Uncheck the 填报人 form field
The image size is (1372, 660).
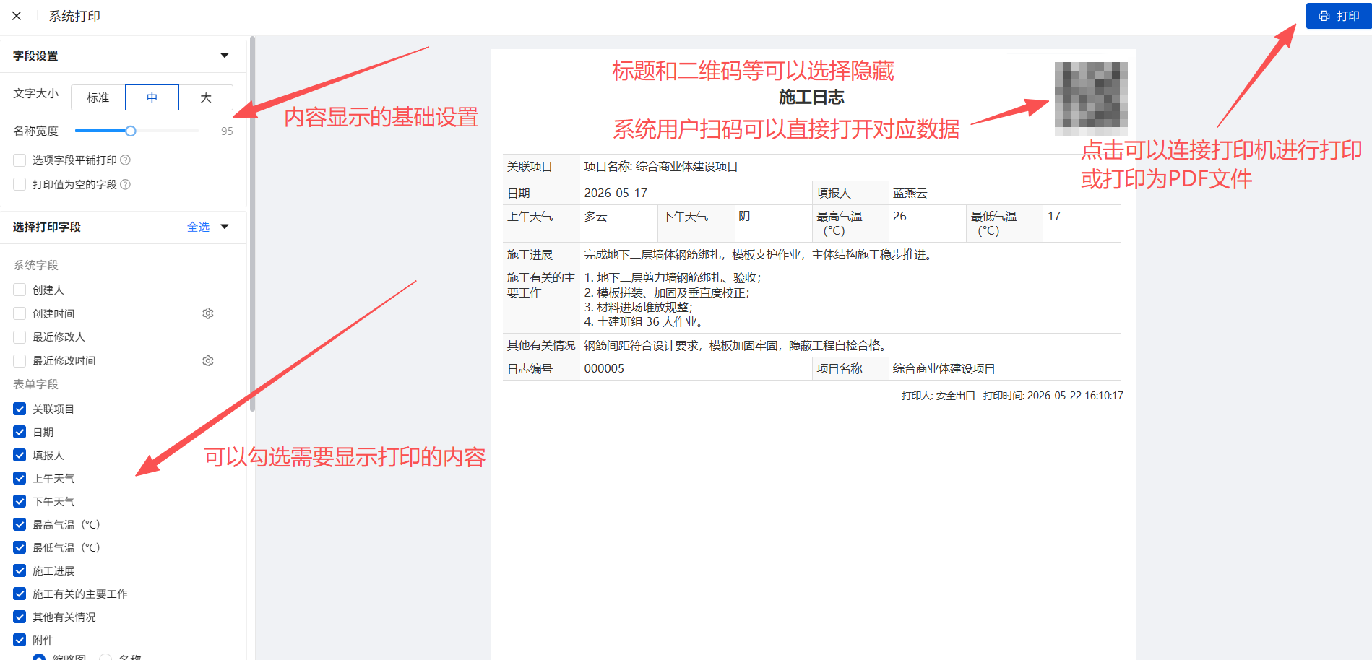[x=20, y=455]
